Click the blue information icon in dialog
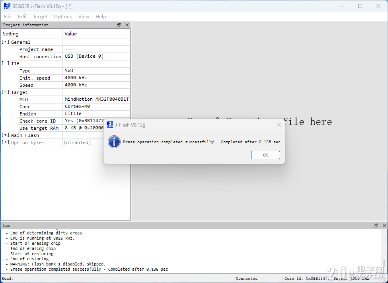 point(114,142)
